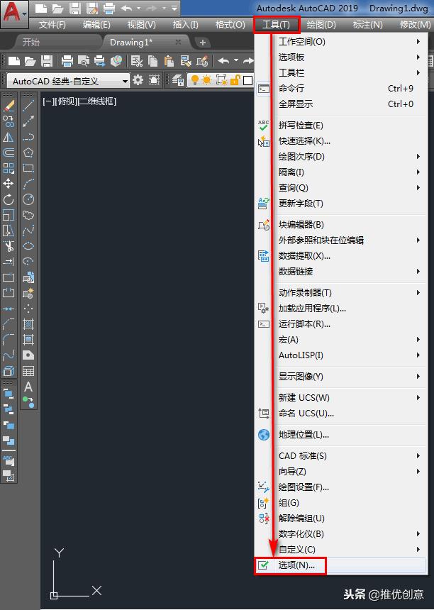This screenshot has width=434, height=610.
Task: Choose 拼写检查(E) menu entry
Action: 340,126
